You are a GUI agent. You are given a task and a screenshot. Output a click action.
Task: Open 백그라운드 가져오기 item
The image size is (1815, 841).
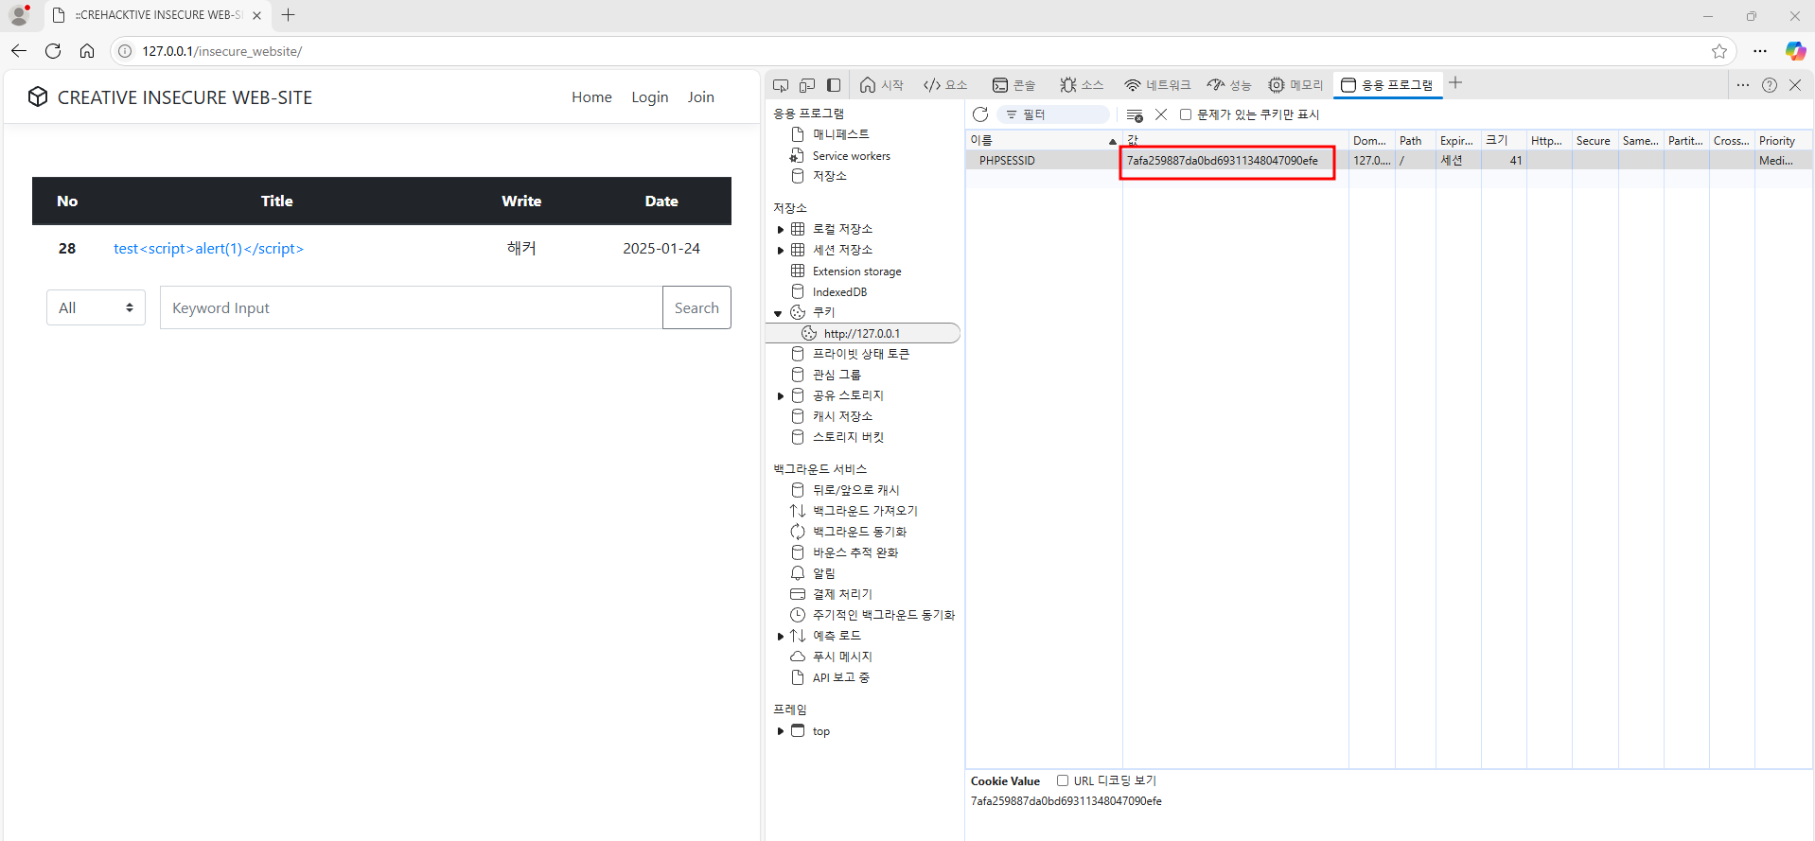pos(865,511)
